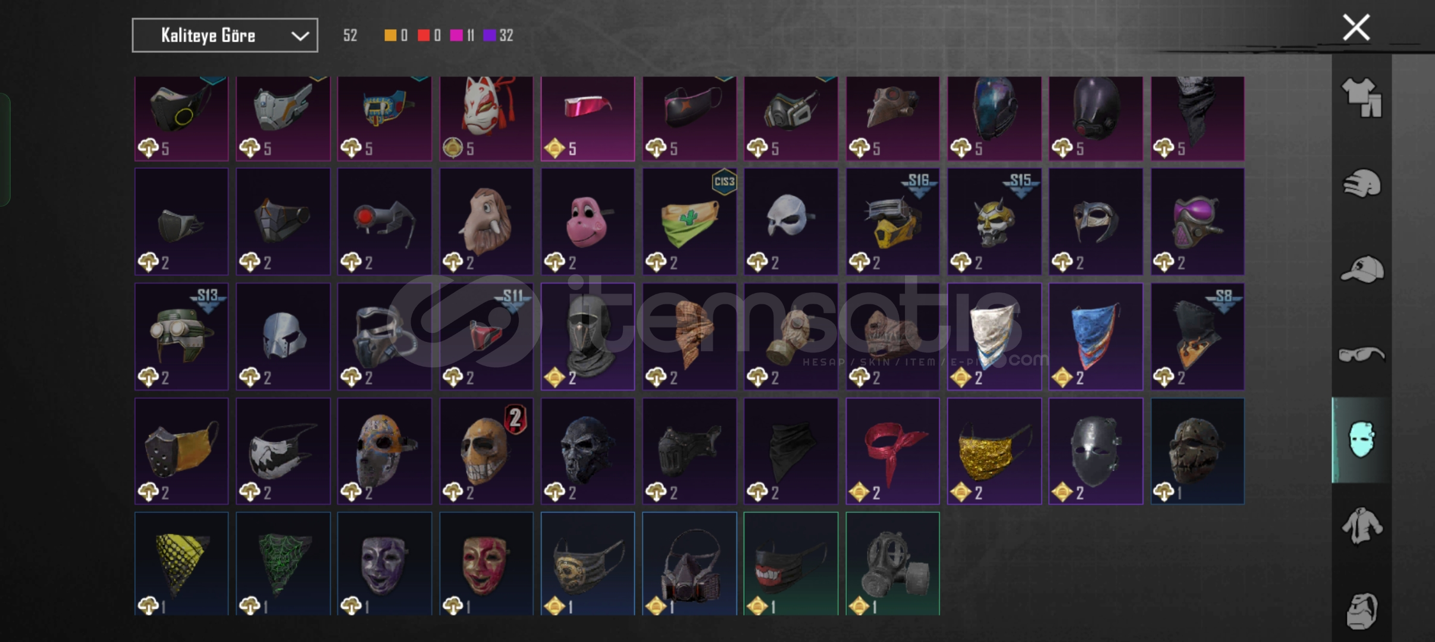Expand the sort dropdown chevron arrow

[x=300, y=36]
